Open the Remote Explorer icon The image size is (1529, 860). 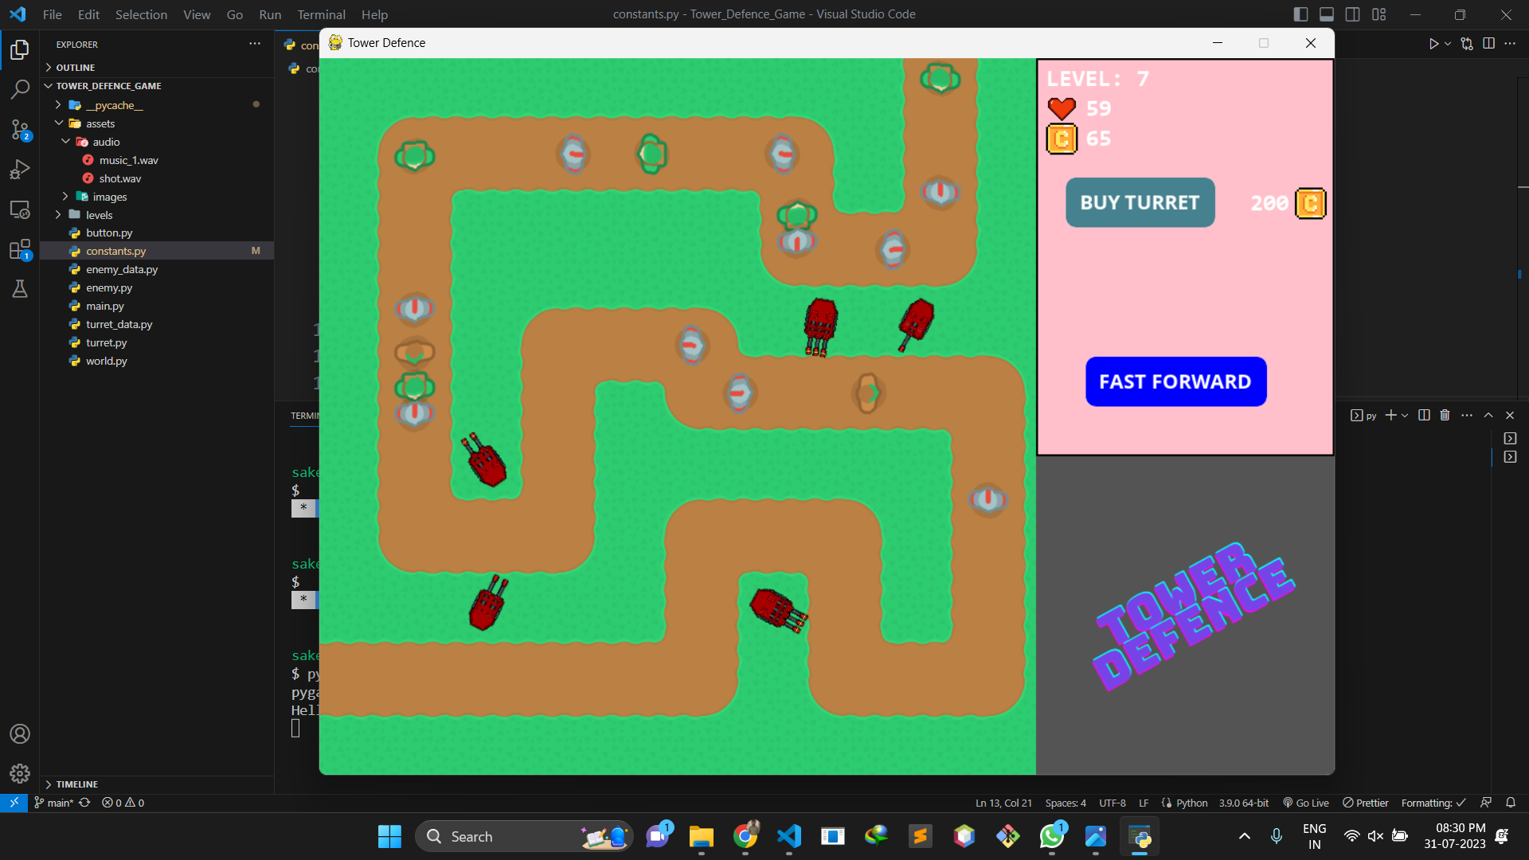click(x=19, y=209)
